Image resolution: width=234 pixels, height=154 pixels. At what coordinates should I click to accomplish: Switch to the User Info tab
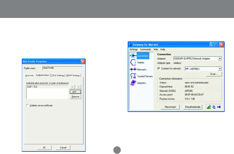(29, 75)
